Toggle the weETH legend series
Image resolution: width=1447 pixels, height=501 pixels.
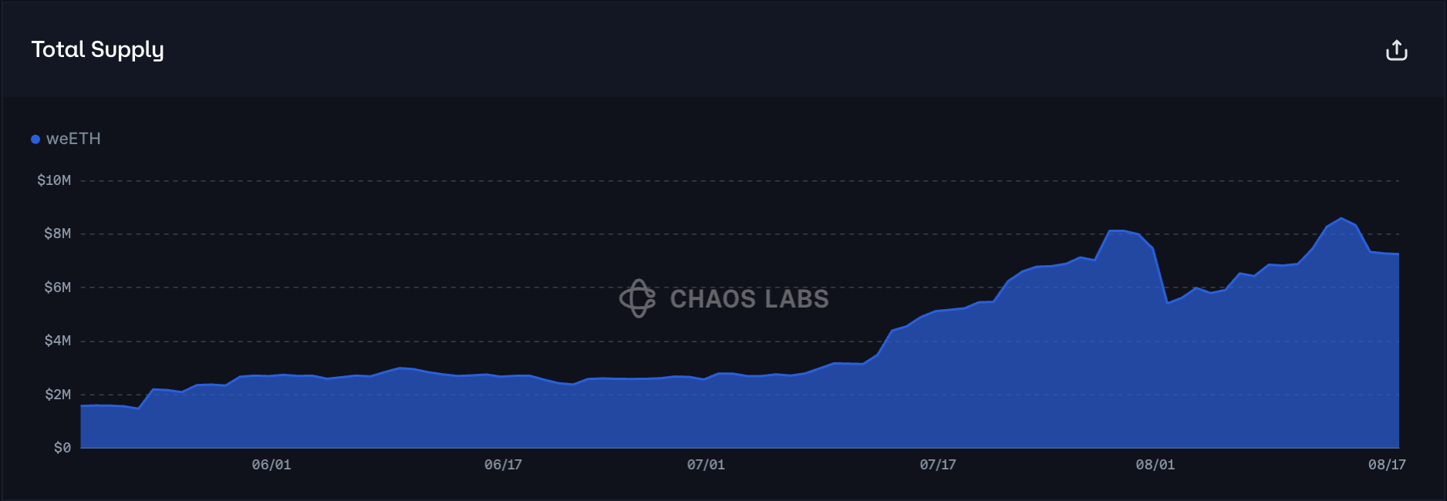66,139
